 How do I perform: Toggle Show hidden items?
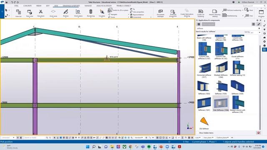coord(206,133)
